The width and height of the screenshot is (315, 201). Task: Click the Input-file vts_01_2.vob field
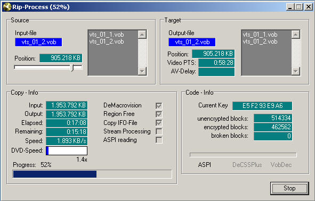(x=38, y=42)
